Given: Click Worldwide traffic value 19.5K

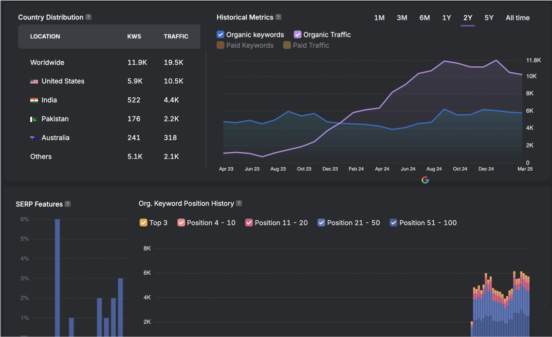Looking at the screenshot, I should [174, 62].
